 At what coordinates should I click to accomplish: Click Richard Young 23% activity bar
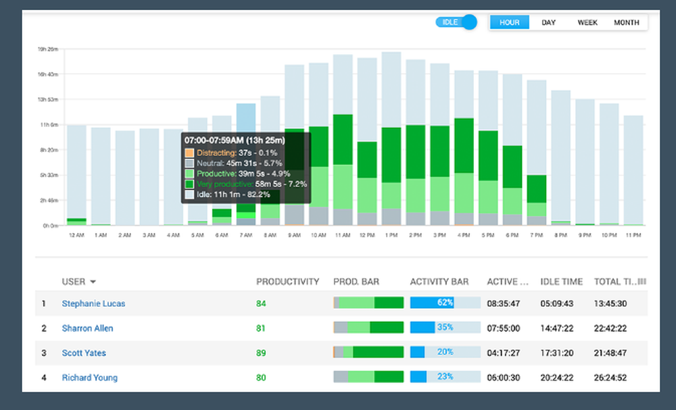445,377
